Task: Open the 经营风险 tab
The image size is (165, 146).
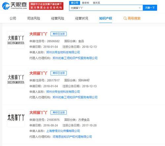Action: point(58,18)
